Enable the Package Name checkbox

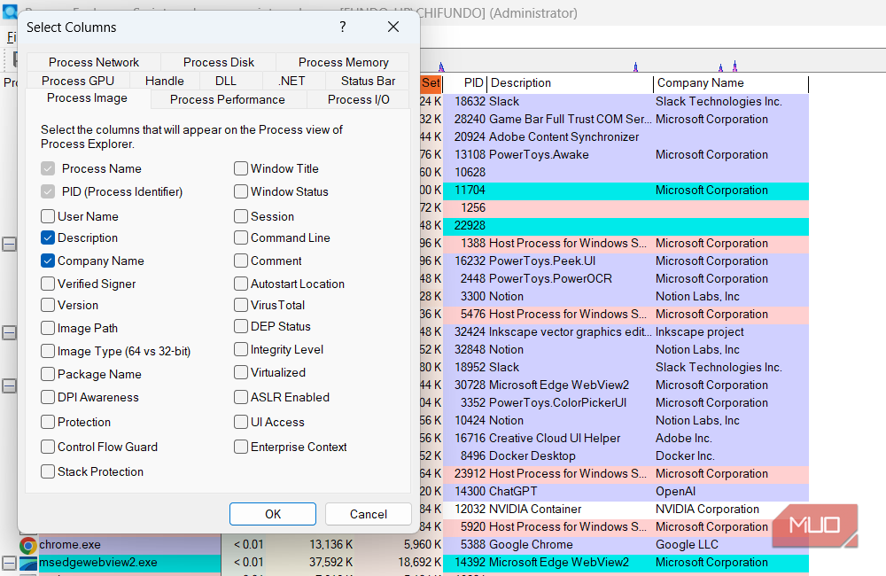48,374
